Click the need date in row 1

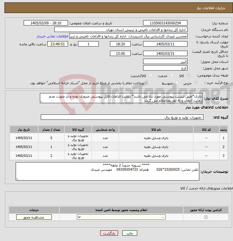coord(24,138)
